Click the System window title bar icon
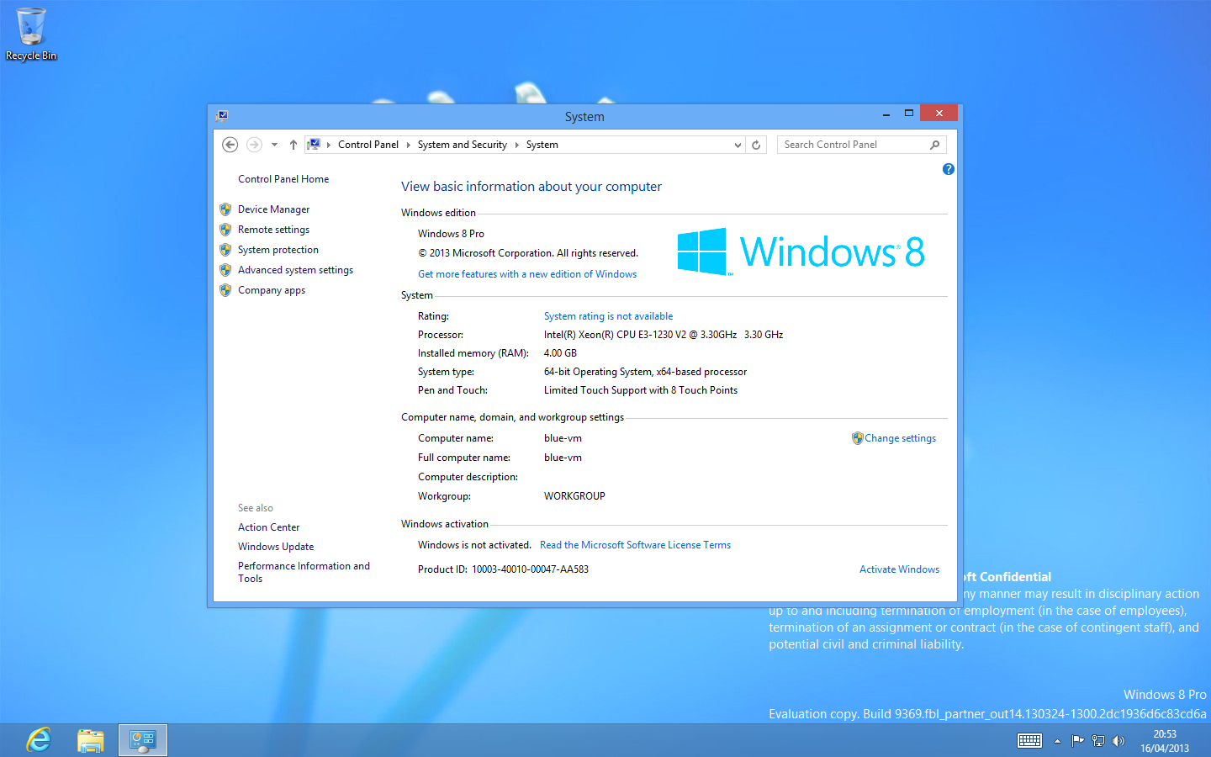Viewport: 1211px width, 757px height. [221, 116]
